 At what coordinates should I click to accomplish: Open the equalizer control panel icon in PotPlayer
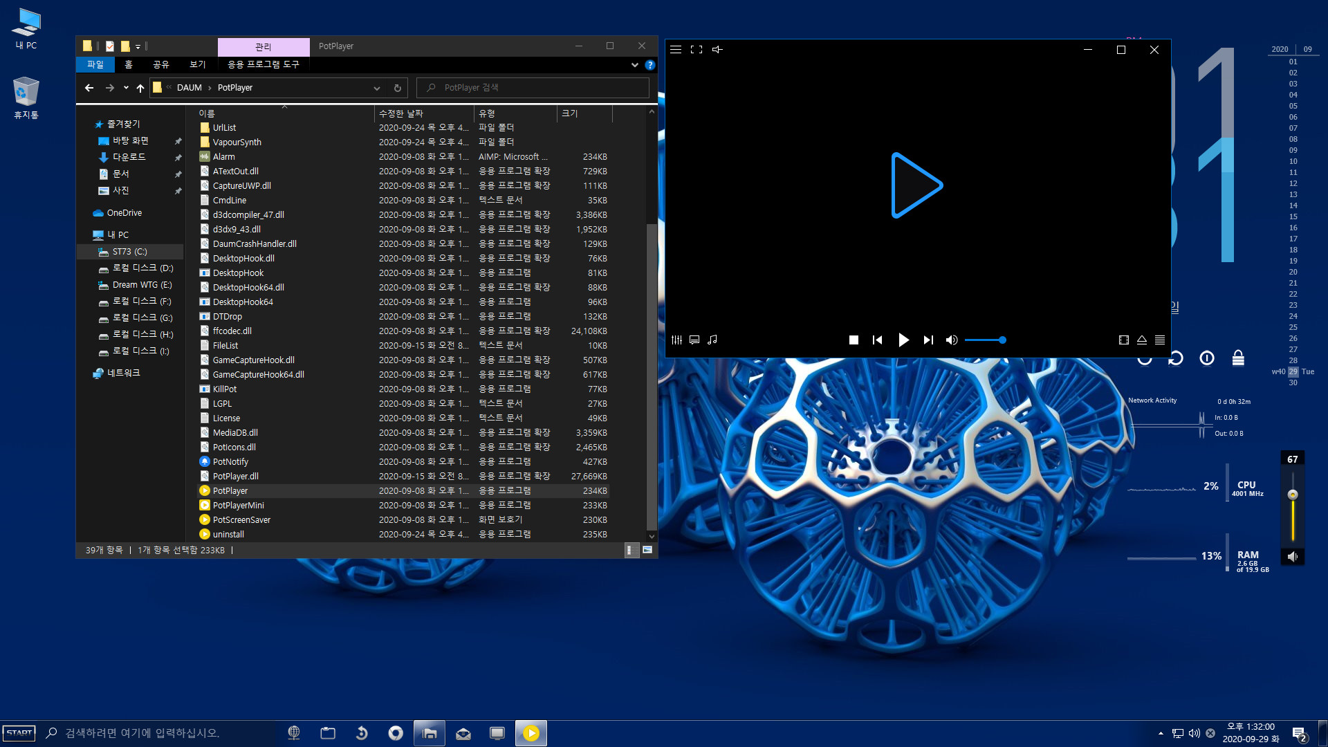point(676,340)
